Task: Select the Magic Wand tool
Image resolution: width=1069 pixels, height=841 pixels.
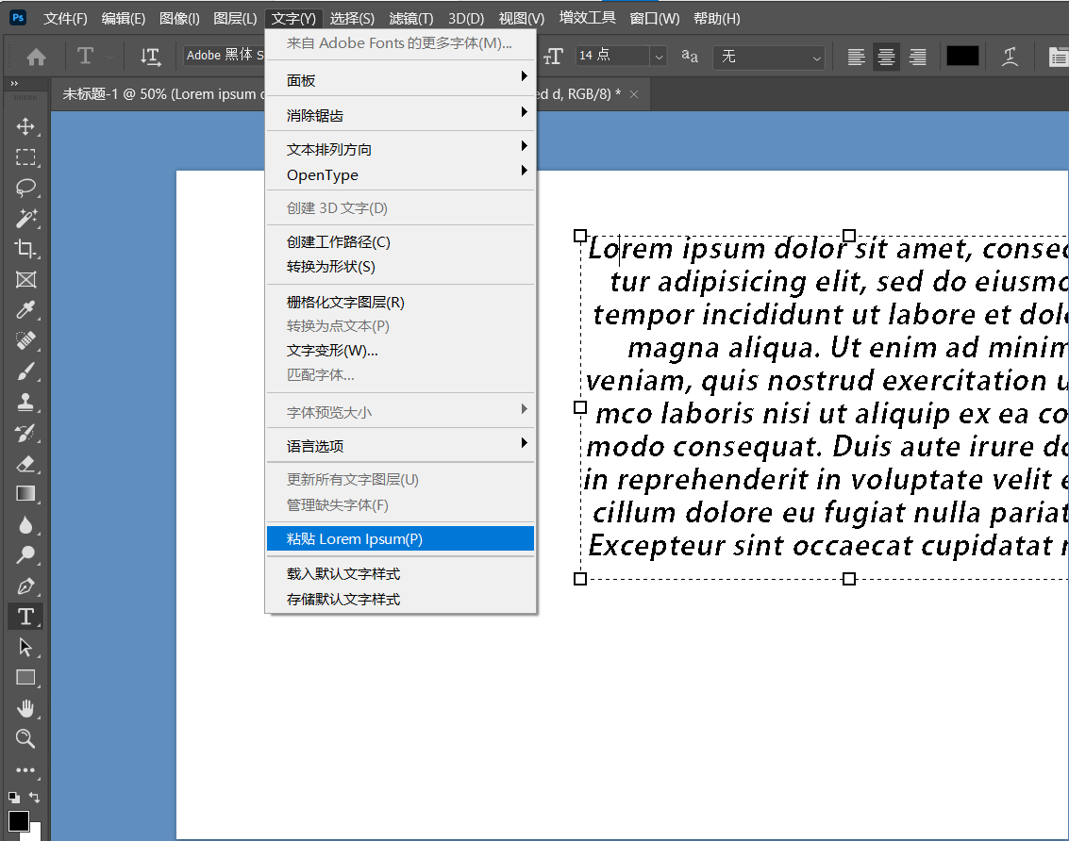Action: [x=25, y=218]
